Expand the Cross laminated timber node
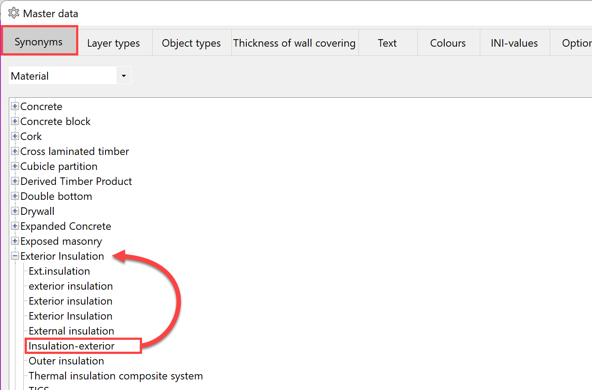Viewport: 592px width, 390px height. pyautogui.click(x=15, y=151)
